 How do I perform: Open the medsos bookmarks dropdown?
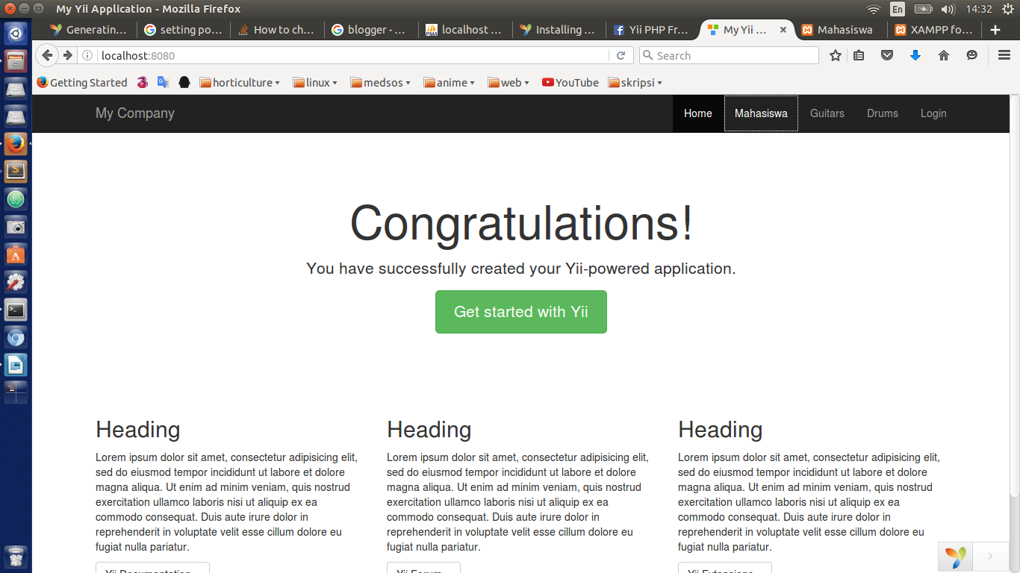[x=380, y=82]
